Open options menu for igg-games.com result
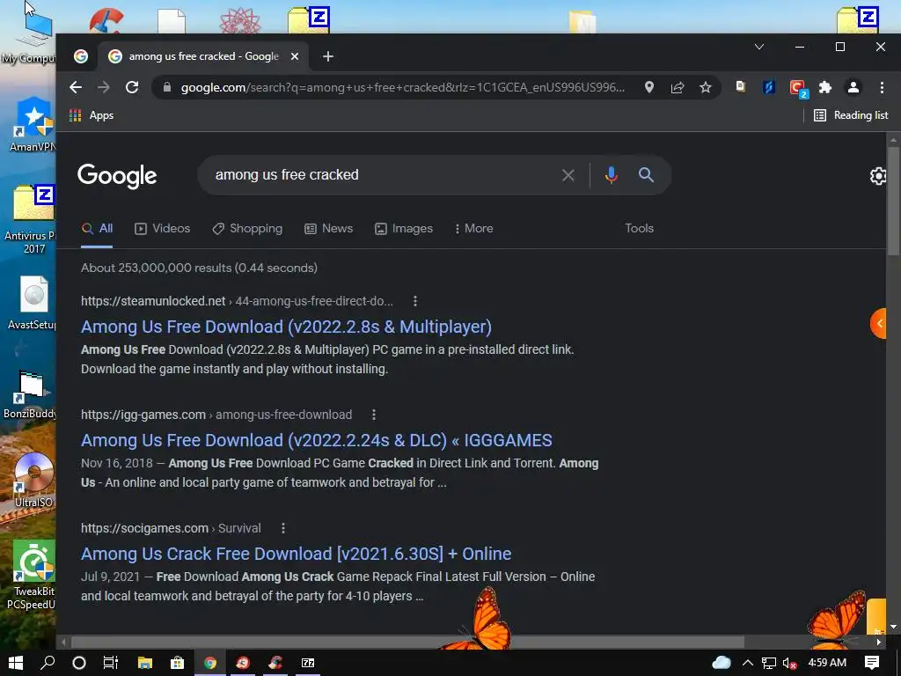The image size is (901, 676). click(373, 415)
